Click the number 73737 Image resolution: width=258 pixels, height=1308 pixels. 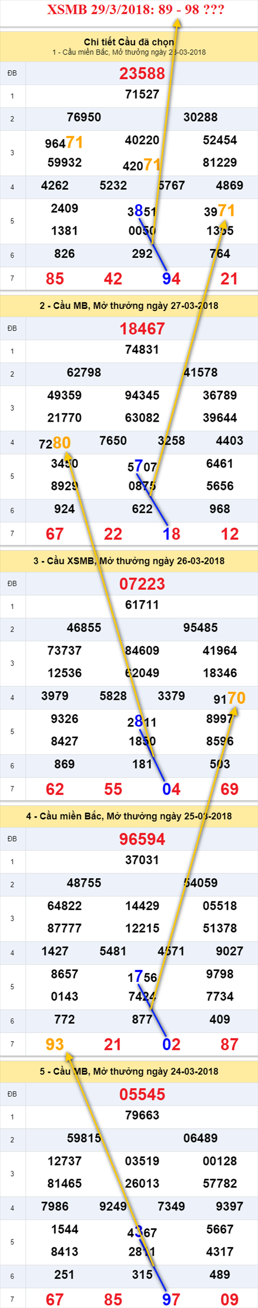[64, 650]
